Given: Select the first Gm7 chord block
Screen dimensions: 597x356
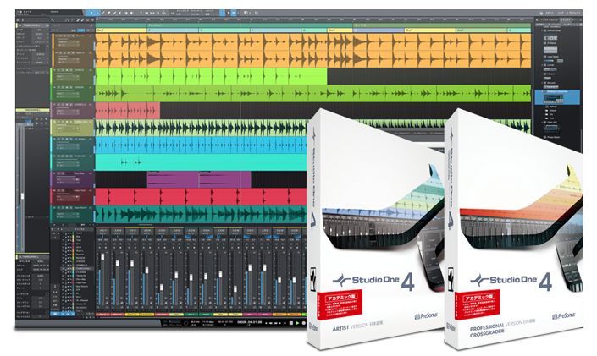Looking at the screenshot, I should click(x=121, y=30).
